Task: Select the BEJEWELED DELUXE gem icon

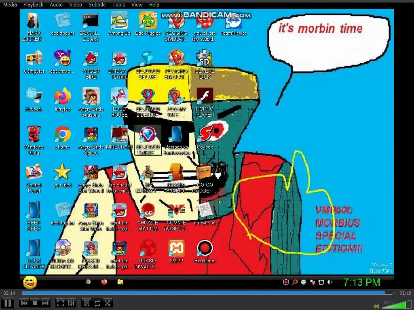Action: [x=148, y=65]
